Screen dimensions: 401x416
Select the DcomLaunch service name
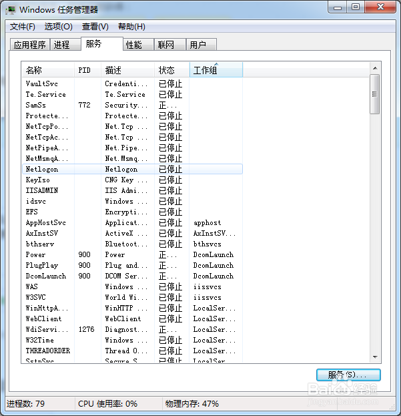pyautogui.click(x=45, y=276)
